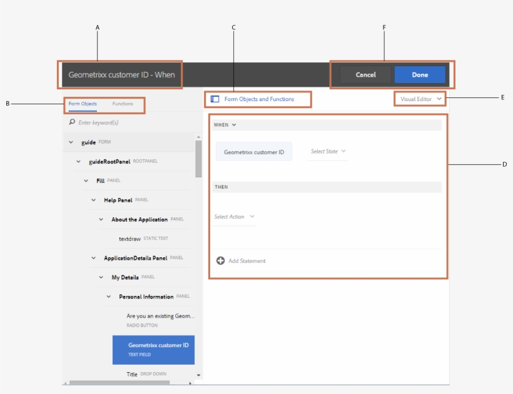Screen dimensions: 513x394
Task: Open the Visual Editor dropdown
Action: (x=420, y=99)
